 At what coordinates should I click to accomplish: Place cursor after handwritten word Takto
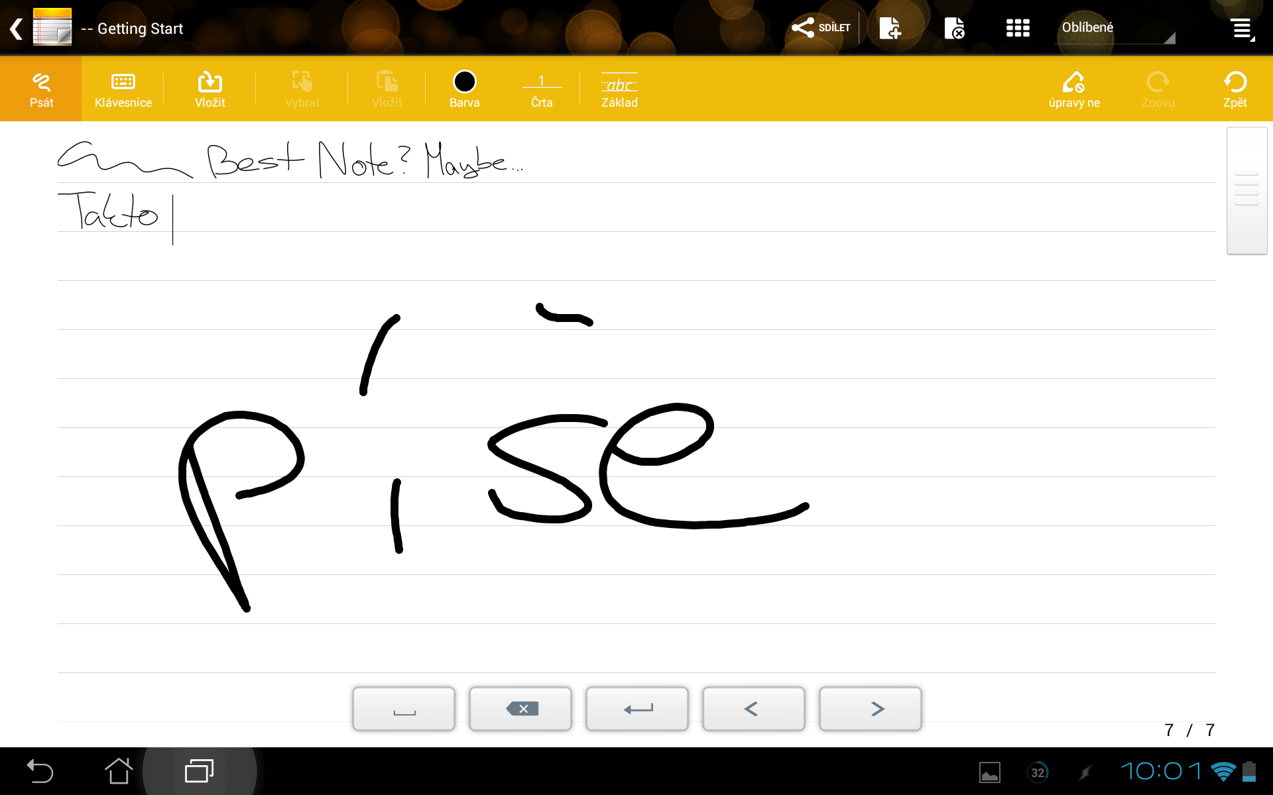[x=173, y=219]
